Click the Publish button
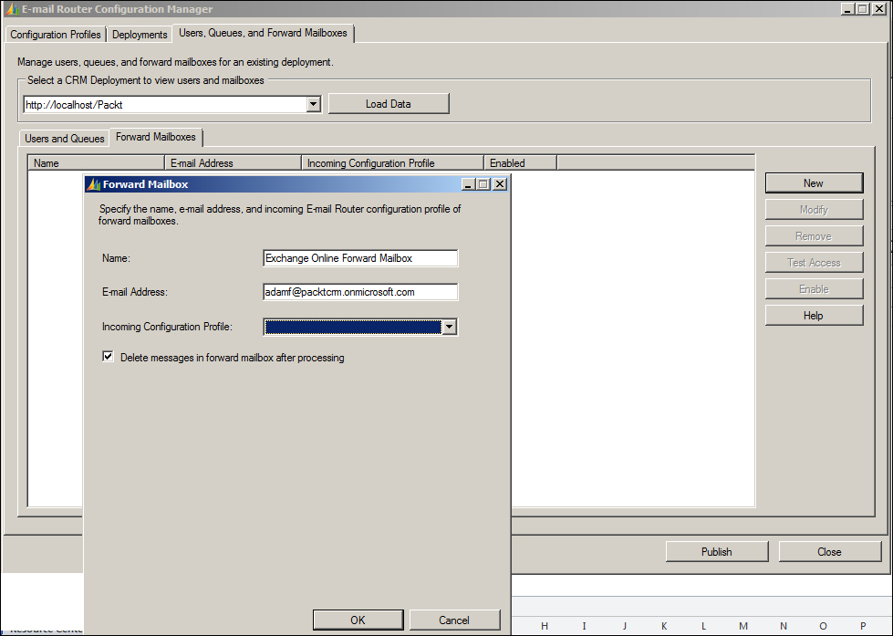 [x=716, y=552]
